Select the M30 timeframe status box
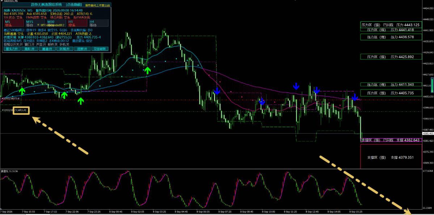Image resolution: width=434 pixels, height=215 pixels. [56, 23]
